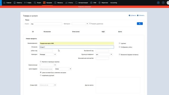Enable Возможна продажа половины checkbox
Viewport: 169px width, 95px height.
(x=120, y=54)
